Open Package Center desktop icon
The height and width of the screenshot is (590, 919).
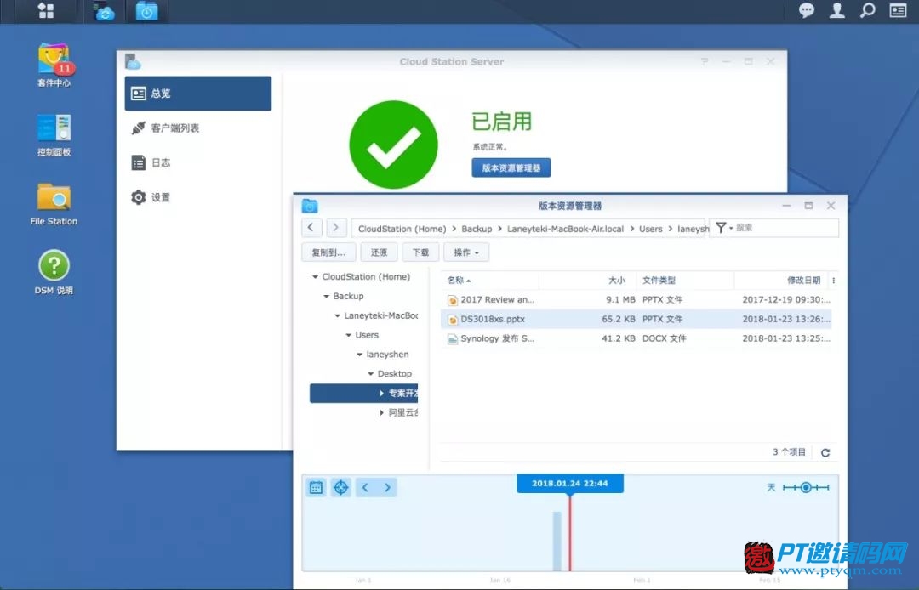pos(54,65)
